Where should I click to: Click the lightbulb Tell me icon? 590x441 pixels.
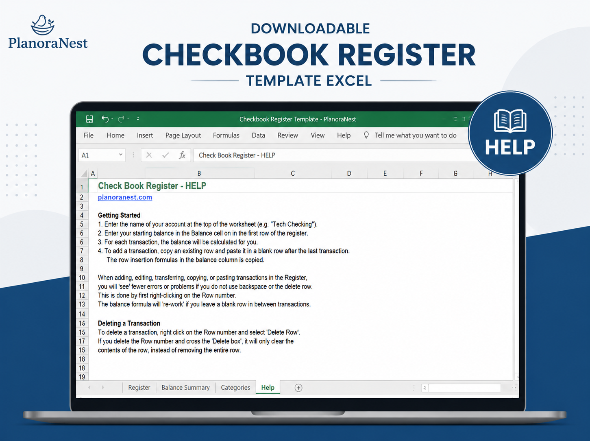pyautogui.click(x=366, y=135)
